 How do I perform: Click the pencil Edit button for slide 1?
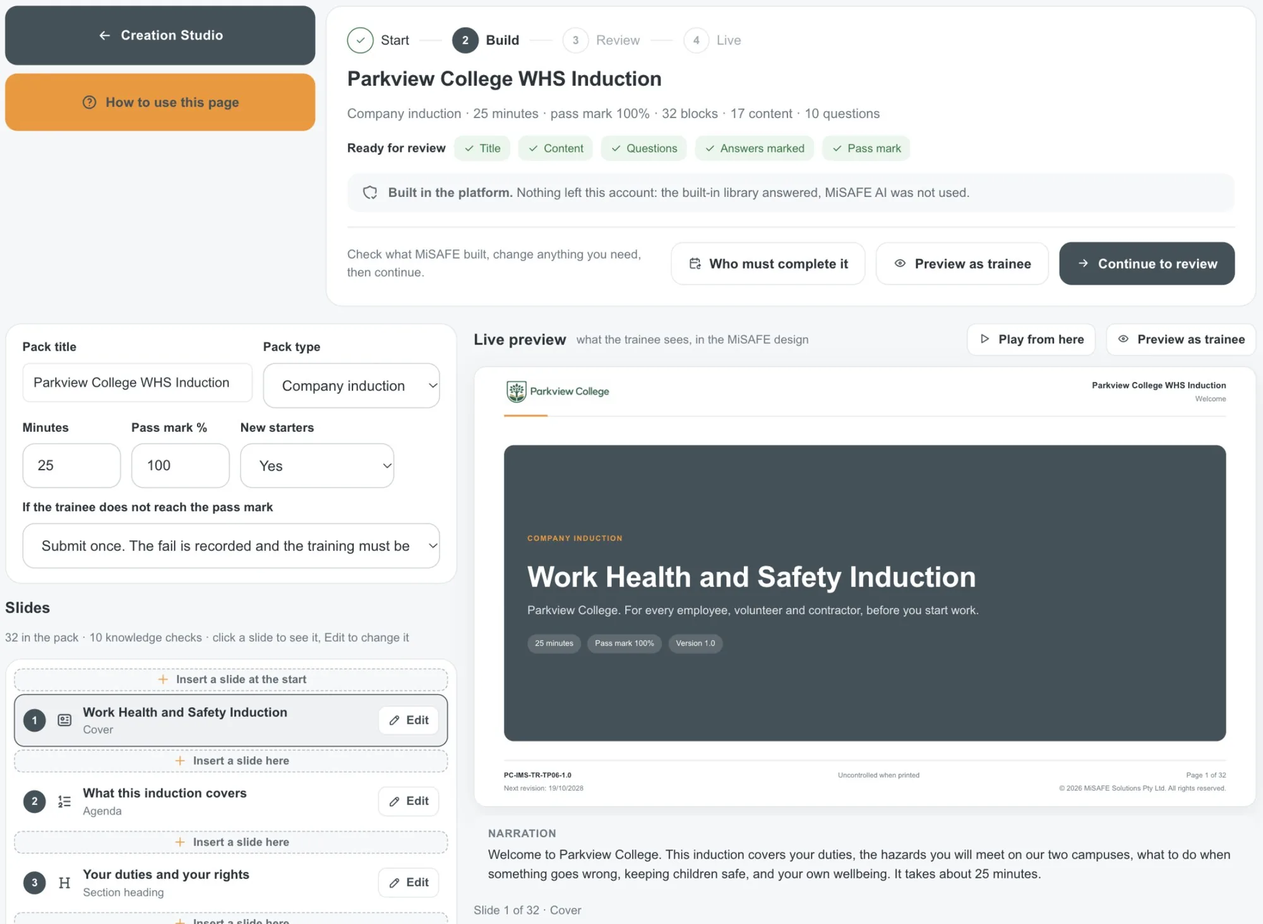tap(409, 720)
